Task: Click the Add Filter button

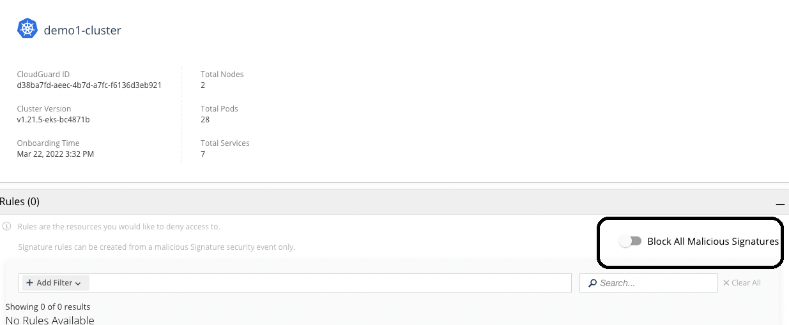Action: pyautogui.click(x=55, y=283)
